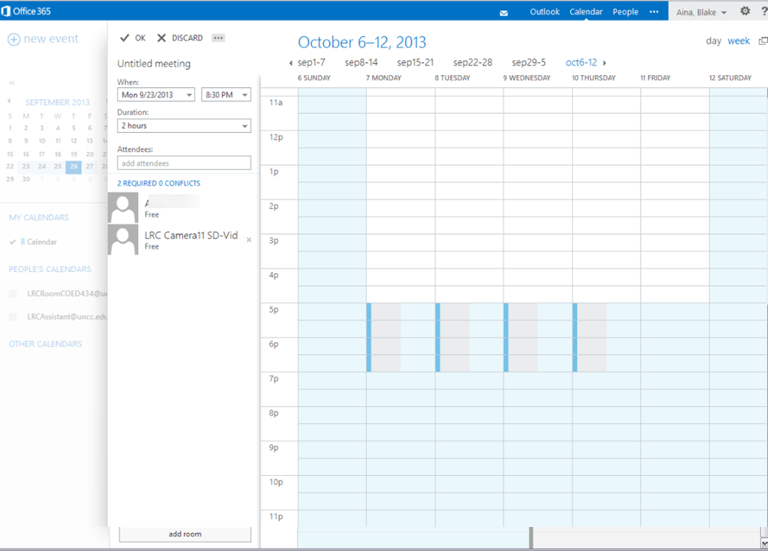
Task: Go to next weeks with right arrow
Action: (604, 63)
